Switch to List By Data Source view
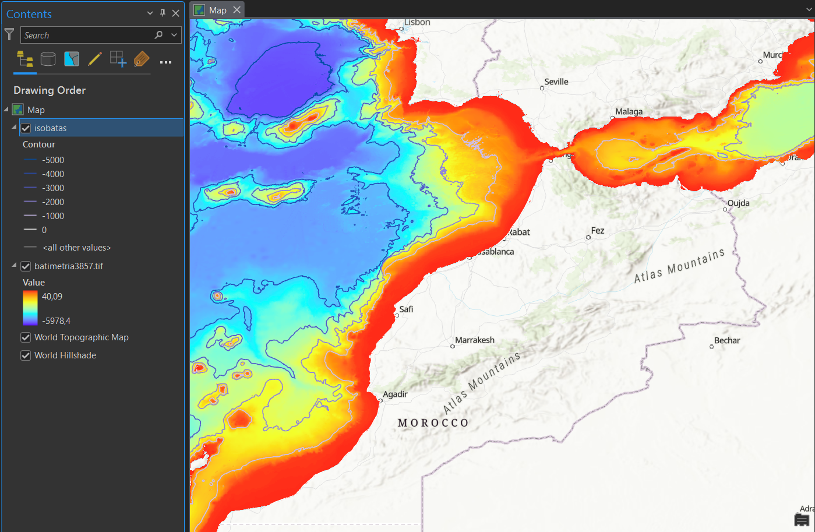Viewport: 815px width, 532px height. [48, 59]
